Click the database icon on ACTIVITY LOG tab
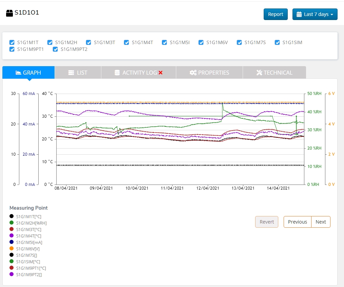The height and width of the screenshot is (287, 344). pyautogui.click(x=117, y=73)
